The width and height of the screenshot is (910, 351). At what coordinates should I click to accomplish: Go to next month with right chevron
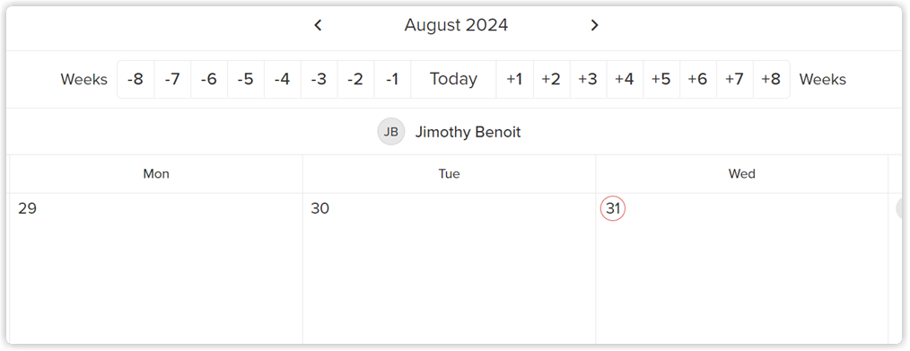[x=594, y=25]
